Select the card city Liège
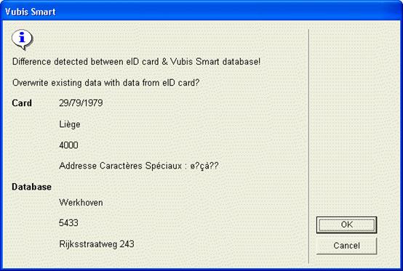This screenshot has width=403, height=271. pos(70,124)
